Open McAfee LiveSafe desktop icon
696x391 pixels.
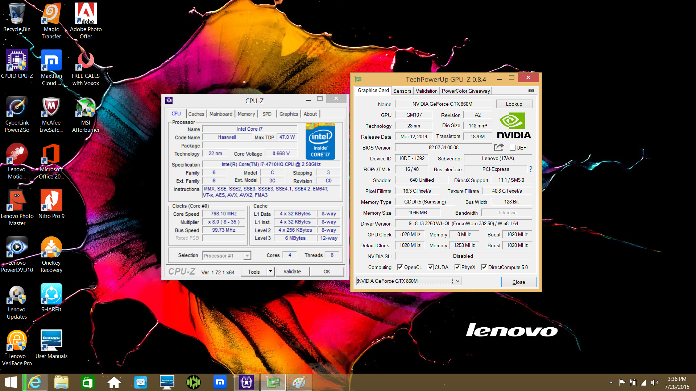51,114
